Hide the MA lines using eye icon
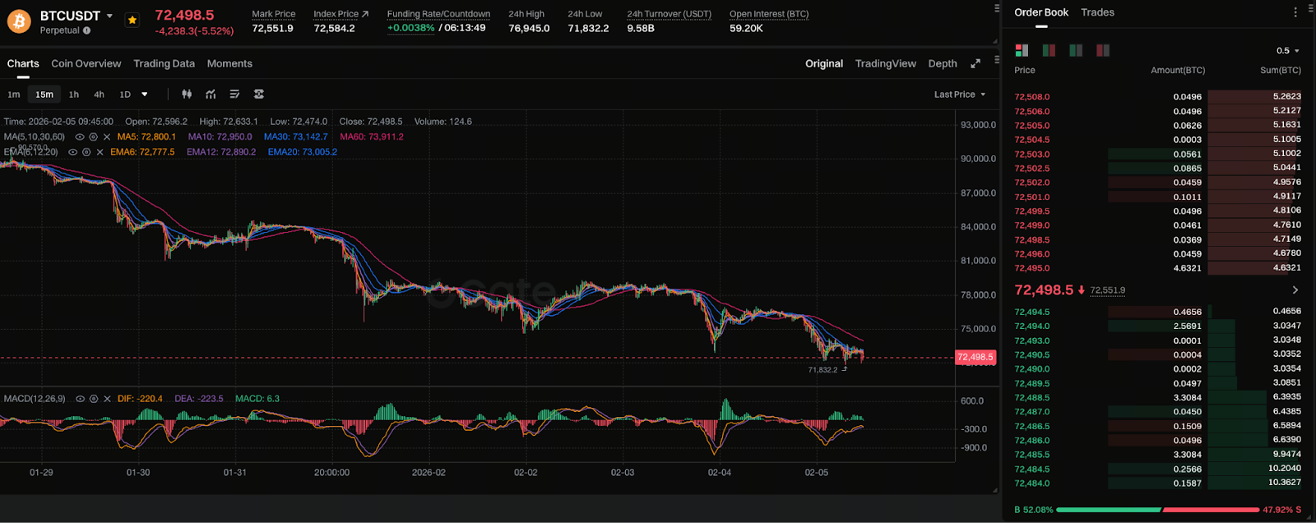 (x=80, y=137)
